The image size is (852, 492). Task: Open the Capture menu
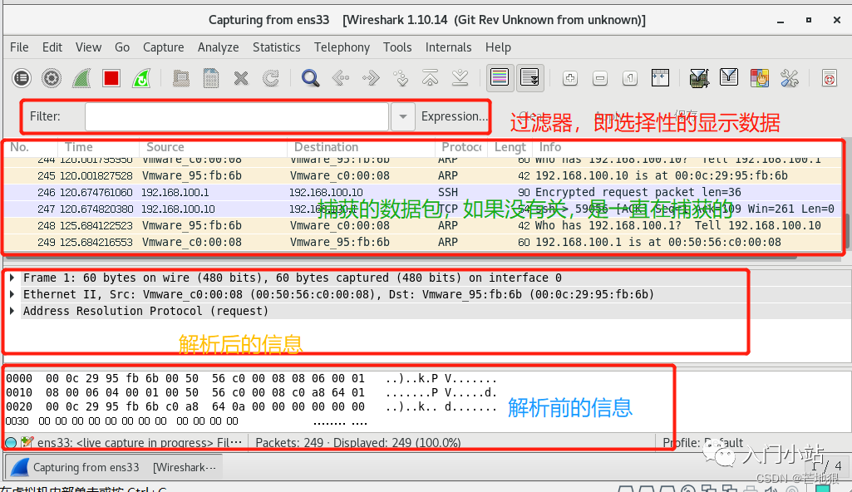pos(164,48)
